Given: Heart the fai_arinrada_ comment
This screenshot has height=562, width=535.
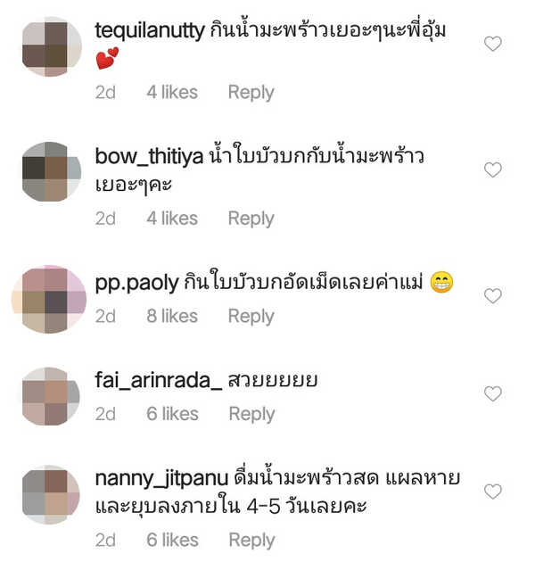Looking at the screenshot, I should [493, 393].
